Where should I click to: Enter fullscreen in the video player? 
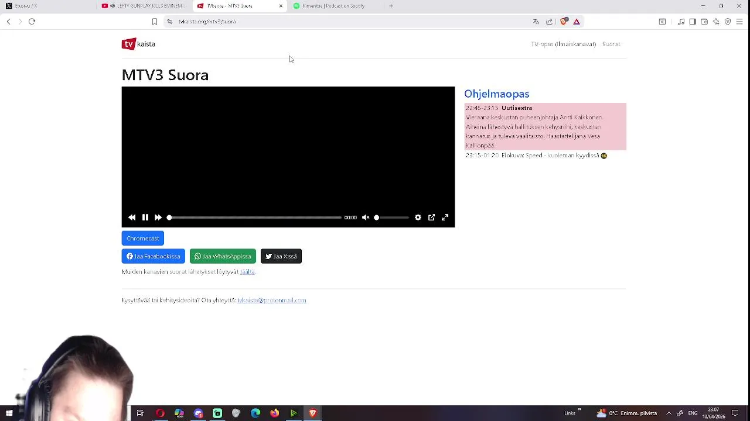[445, 218]
